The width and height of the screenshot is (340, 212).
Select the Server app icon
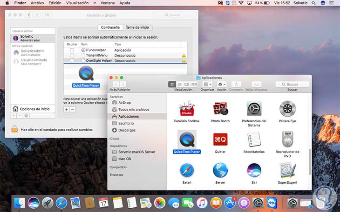point(220,171)
